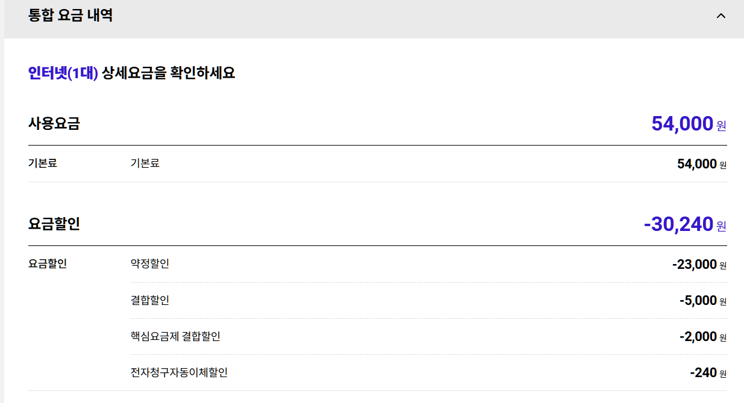The height and width of the screenshot is (403, 744).
Task: Select the 사용요금 section heading
Action: click(x=54, y=124)
